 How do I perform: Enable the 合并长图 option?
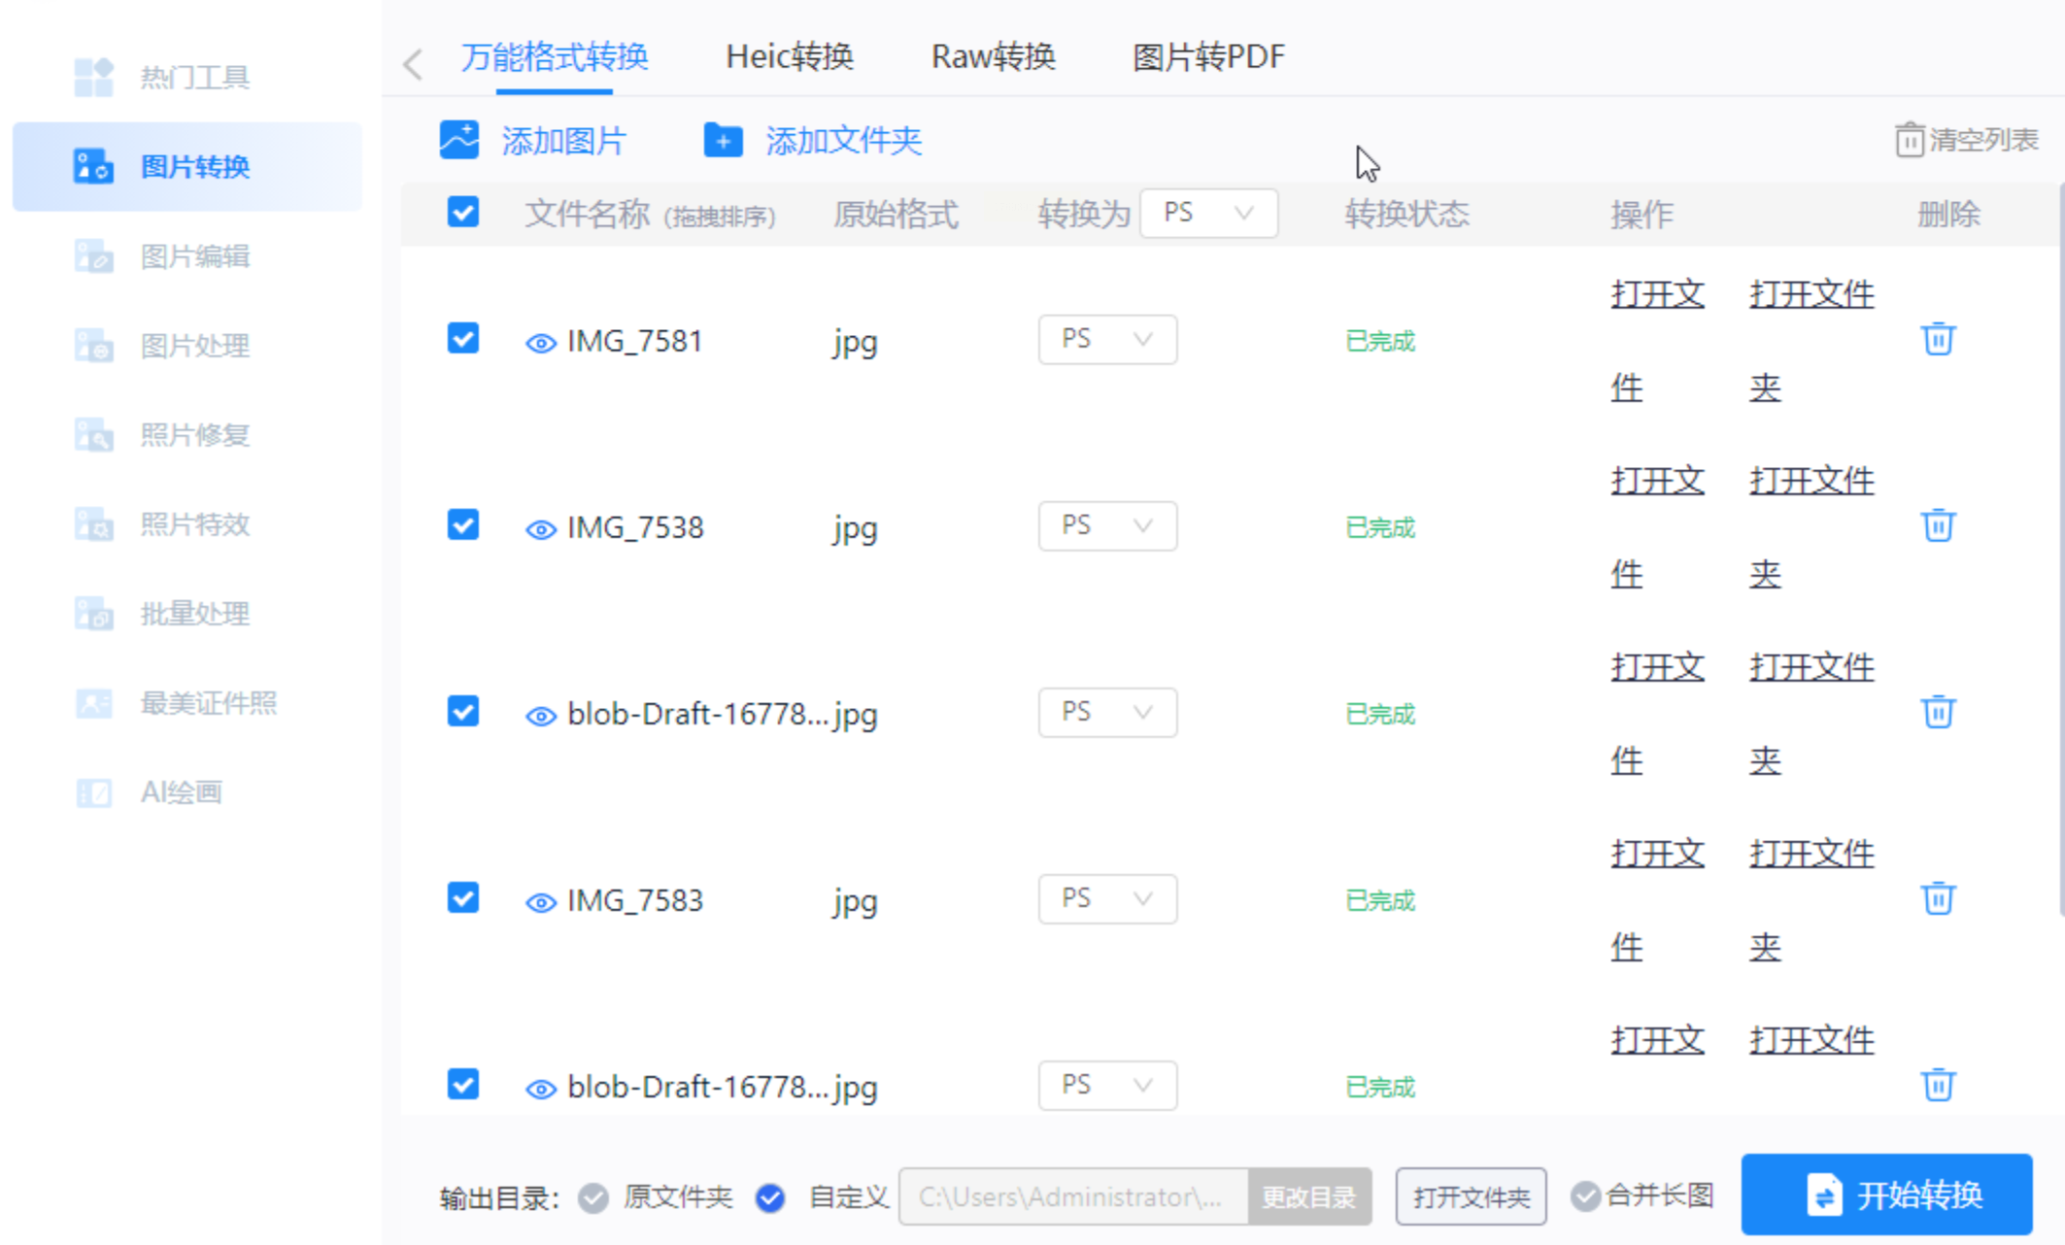[x=1585, y=1196]
